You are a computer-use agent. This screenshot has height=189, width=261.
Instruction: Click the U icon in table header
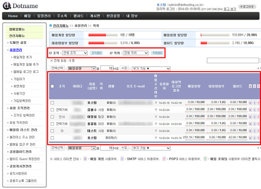click(x=250, y=86)
